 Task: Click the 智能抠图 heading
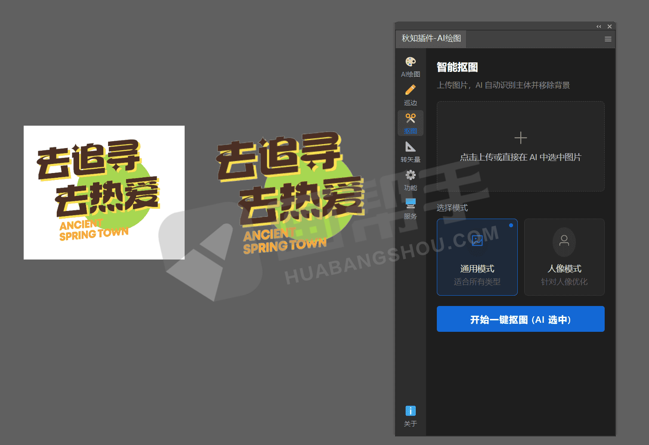pyautogui.click(x=457, y=68)
